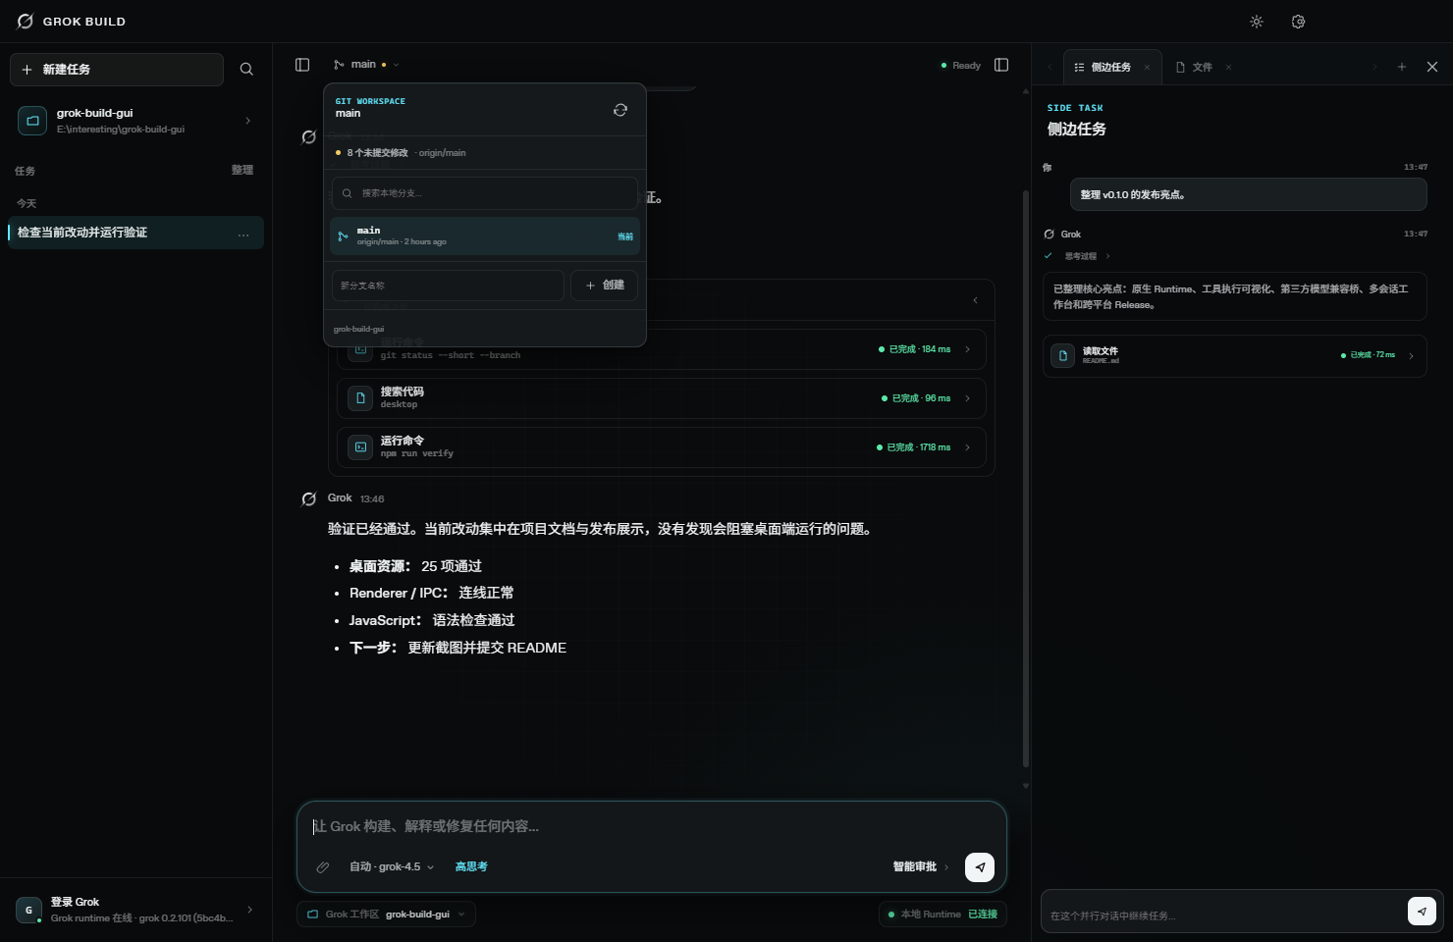Click the Grok Build logo icon

(26, 22)
